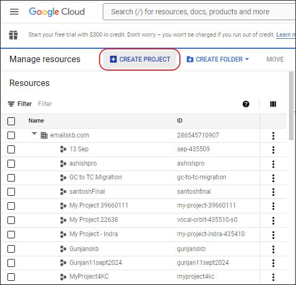296x285 pixels.
Task: Check the box for emailskb.com
Action: pyautogui.click(x=11, y=135)
